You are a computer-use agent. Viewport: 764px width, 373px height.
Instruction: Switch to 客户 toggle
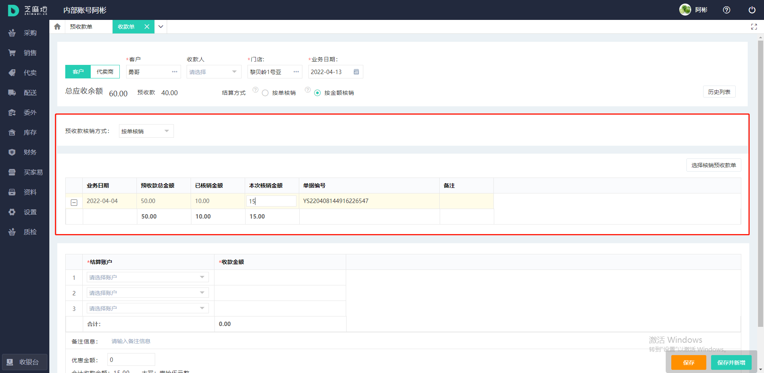point(78,72)
